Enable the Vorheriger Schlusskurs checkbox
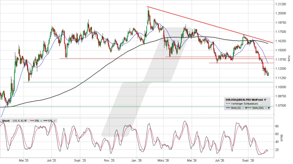293x164 pixels. pos(260,104)
